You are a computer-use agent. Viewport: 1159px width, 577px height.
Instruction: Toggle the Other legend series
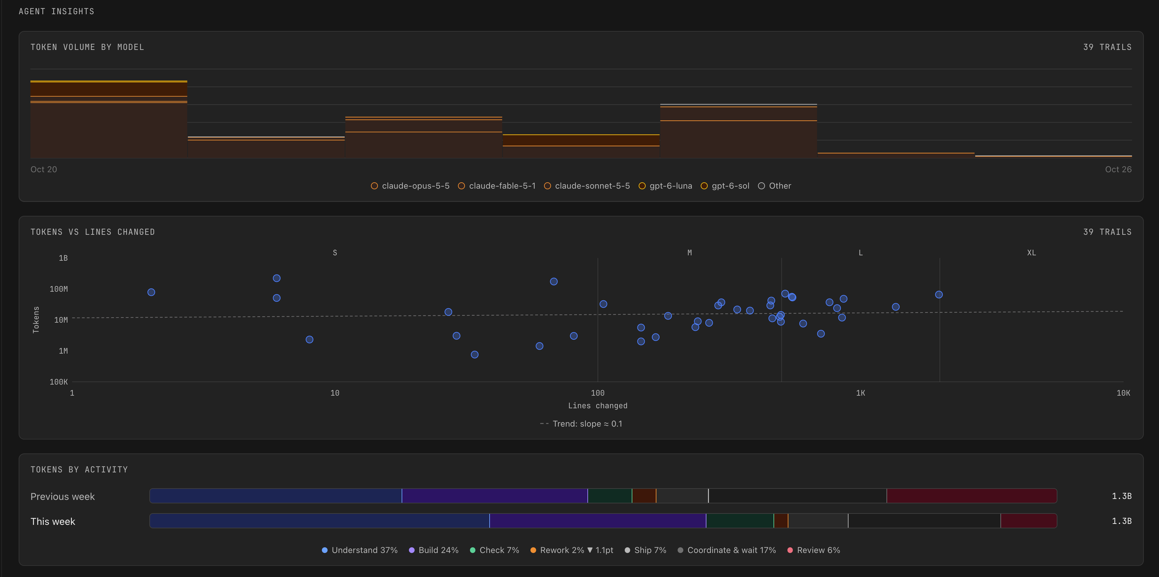pyautogui.click(x=774, y=185)
